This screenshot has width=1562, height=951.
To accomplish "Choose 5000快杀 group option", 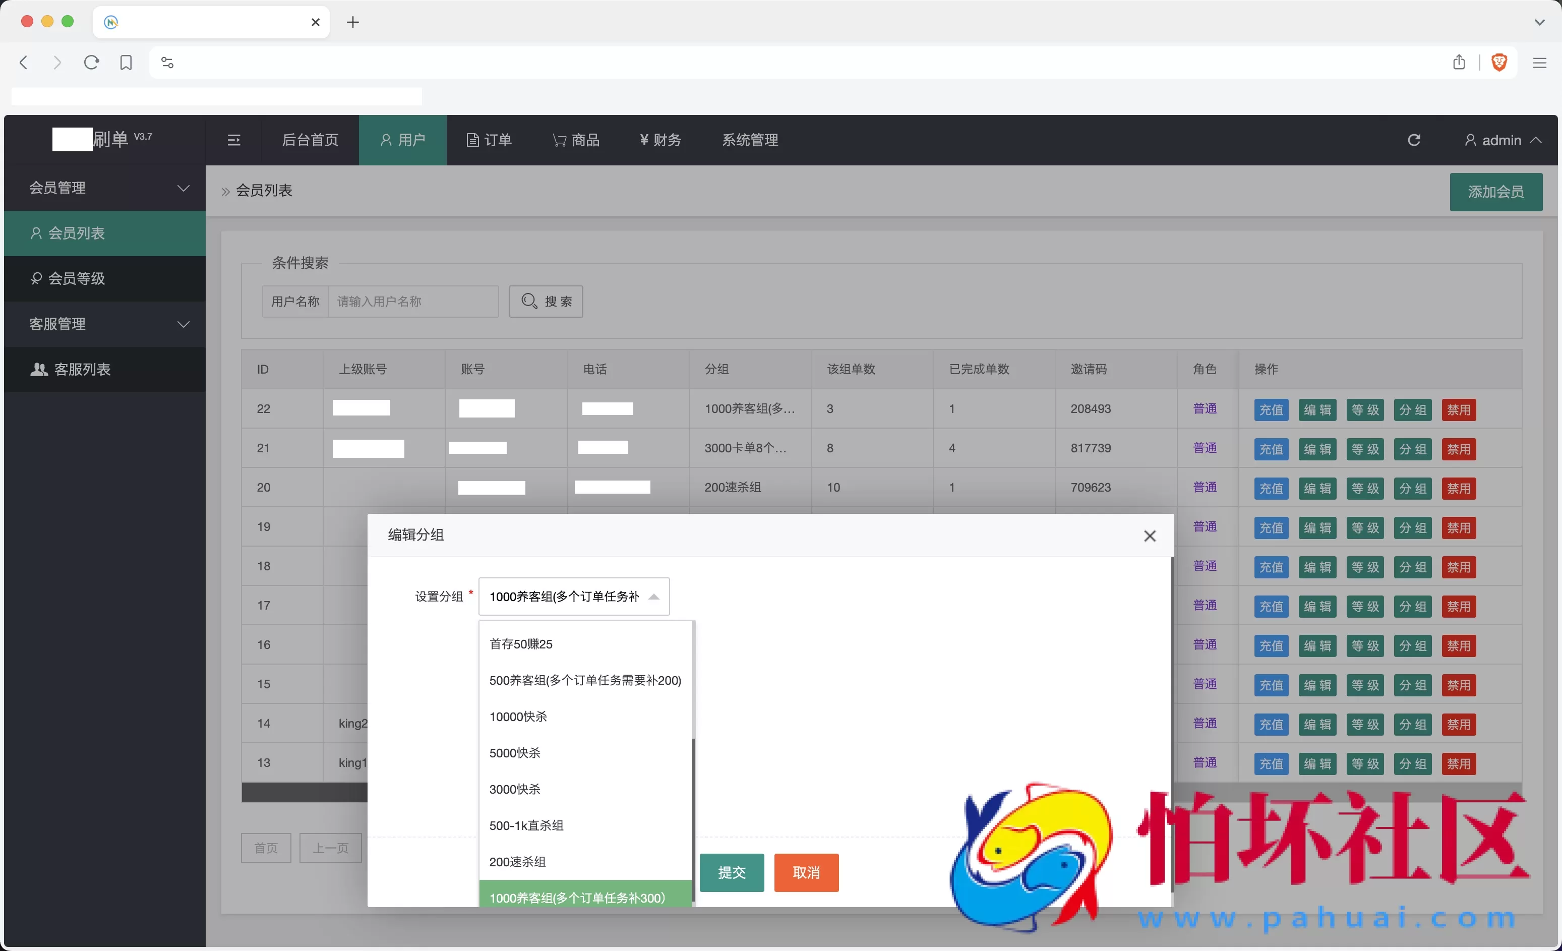I will (x=584, y=752).
